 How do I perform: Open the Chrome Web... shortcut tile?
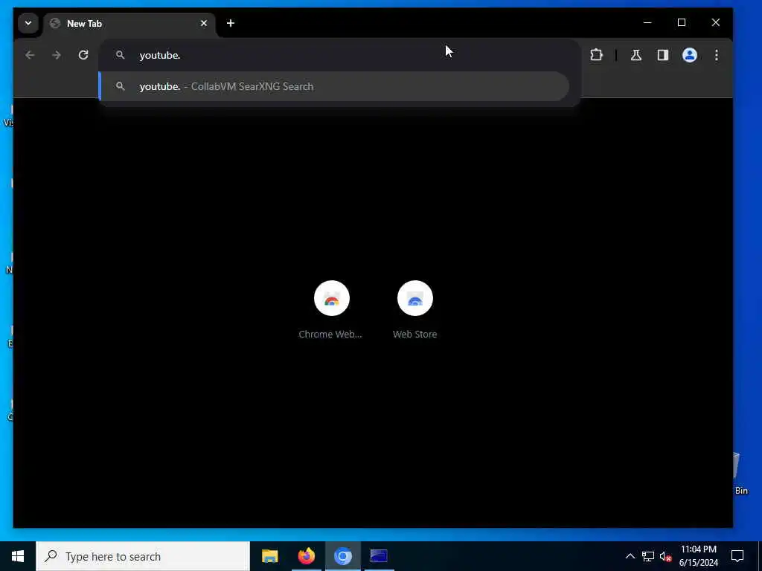pos(331,309)
